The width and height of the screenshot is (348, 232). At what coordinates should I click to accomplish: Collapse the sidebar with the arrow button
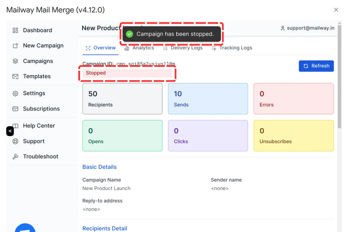tap(10, 131)
